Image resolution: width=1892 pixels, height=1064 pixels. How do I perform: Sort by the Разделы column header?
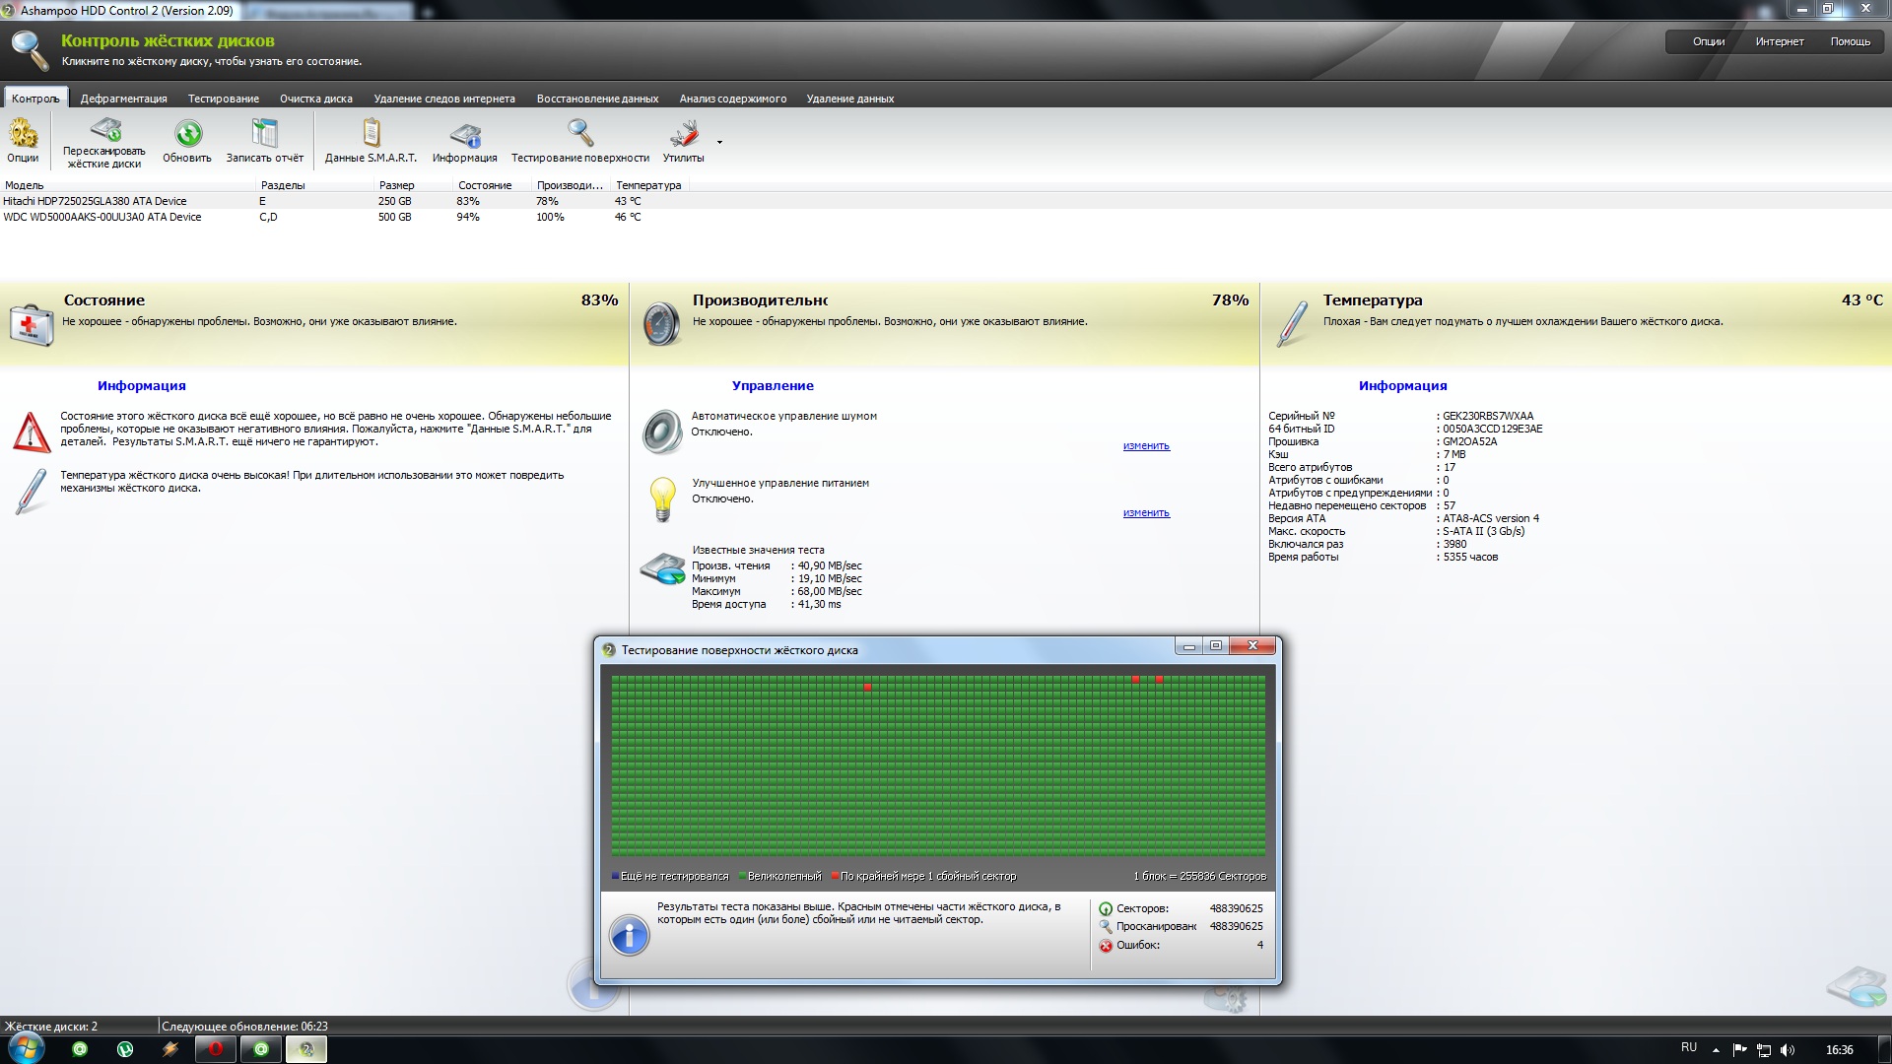315,185
